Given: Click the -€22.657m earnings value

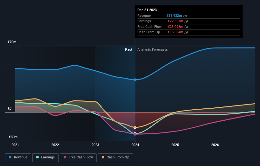Looking at the screenshot, I should (175, 21).
